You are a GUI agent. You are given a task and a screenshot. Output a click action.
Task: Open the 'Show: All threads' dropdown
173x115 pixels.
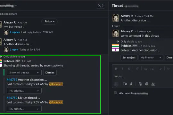pyautogui.click(x=24, y=73)
